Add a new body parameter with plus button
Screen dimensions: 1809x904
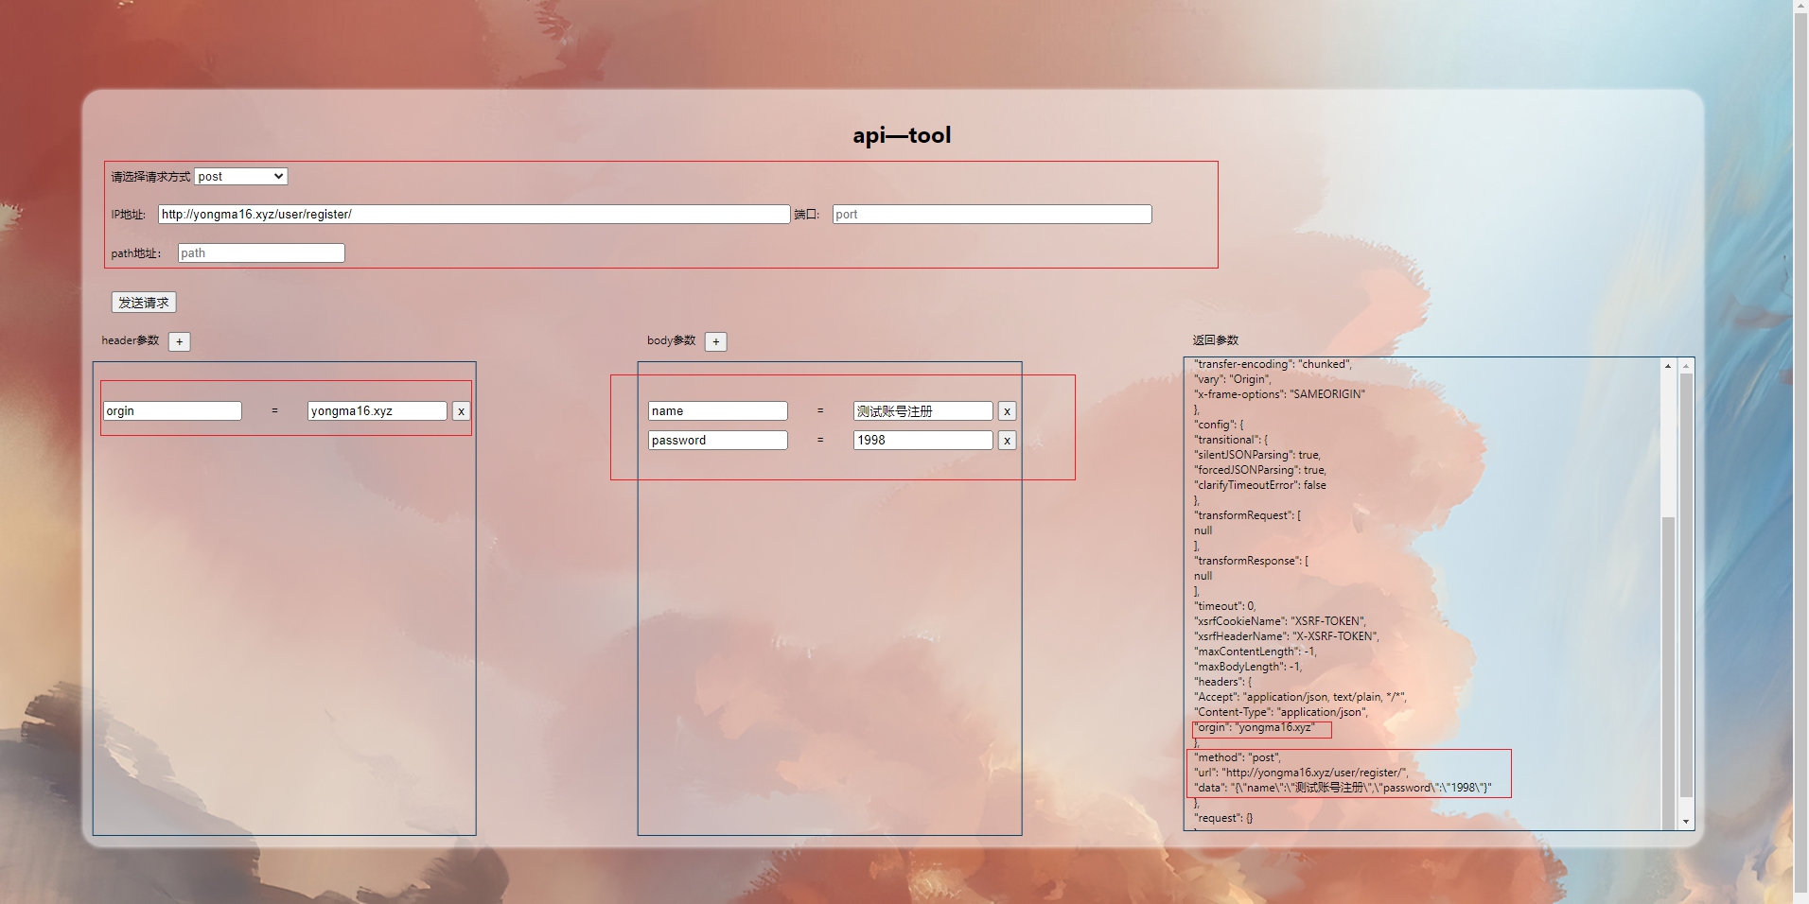[x=716, y=342]
